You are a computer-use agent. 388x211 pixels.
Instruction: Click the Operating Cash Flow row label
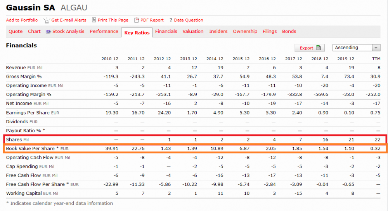click(x=38, y=158)
